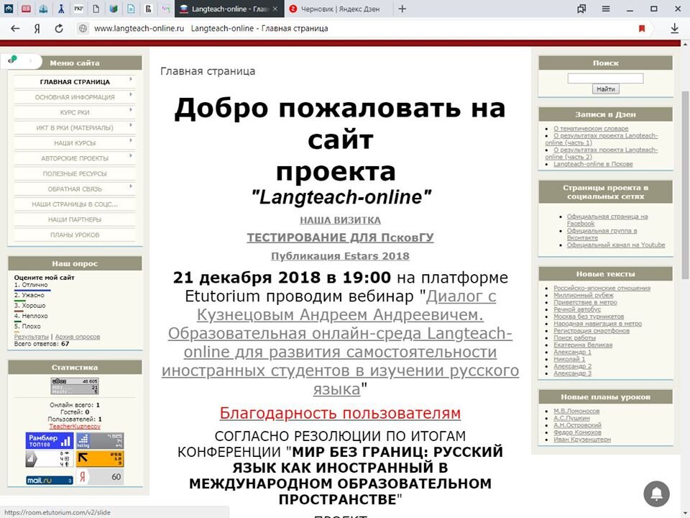
Task: Click the uCoz hits counter badge
Action: point(74,386)
